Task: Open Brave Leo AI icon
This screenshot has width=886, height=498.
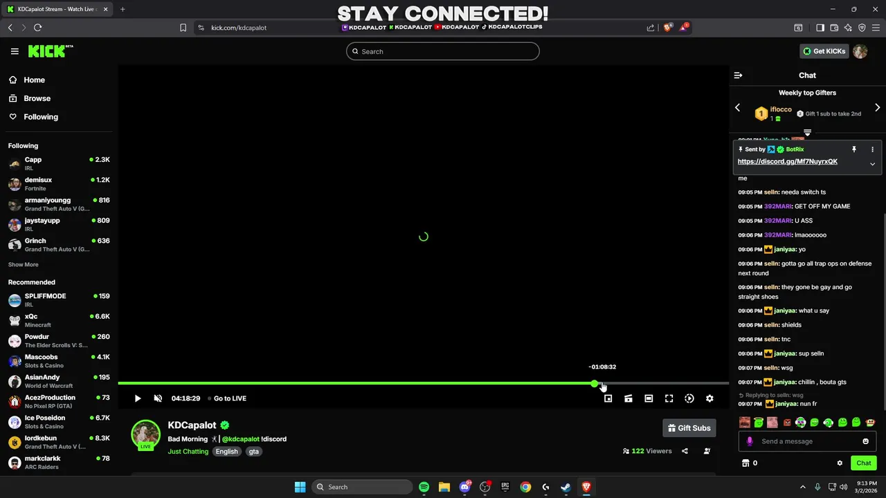Action: pos(848,28)
